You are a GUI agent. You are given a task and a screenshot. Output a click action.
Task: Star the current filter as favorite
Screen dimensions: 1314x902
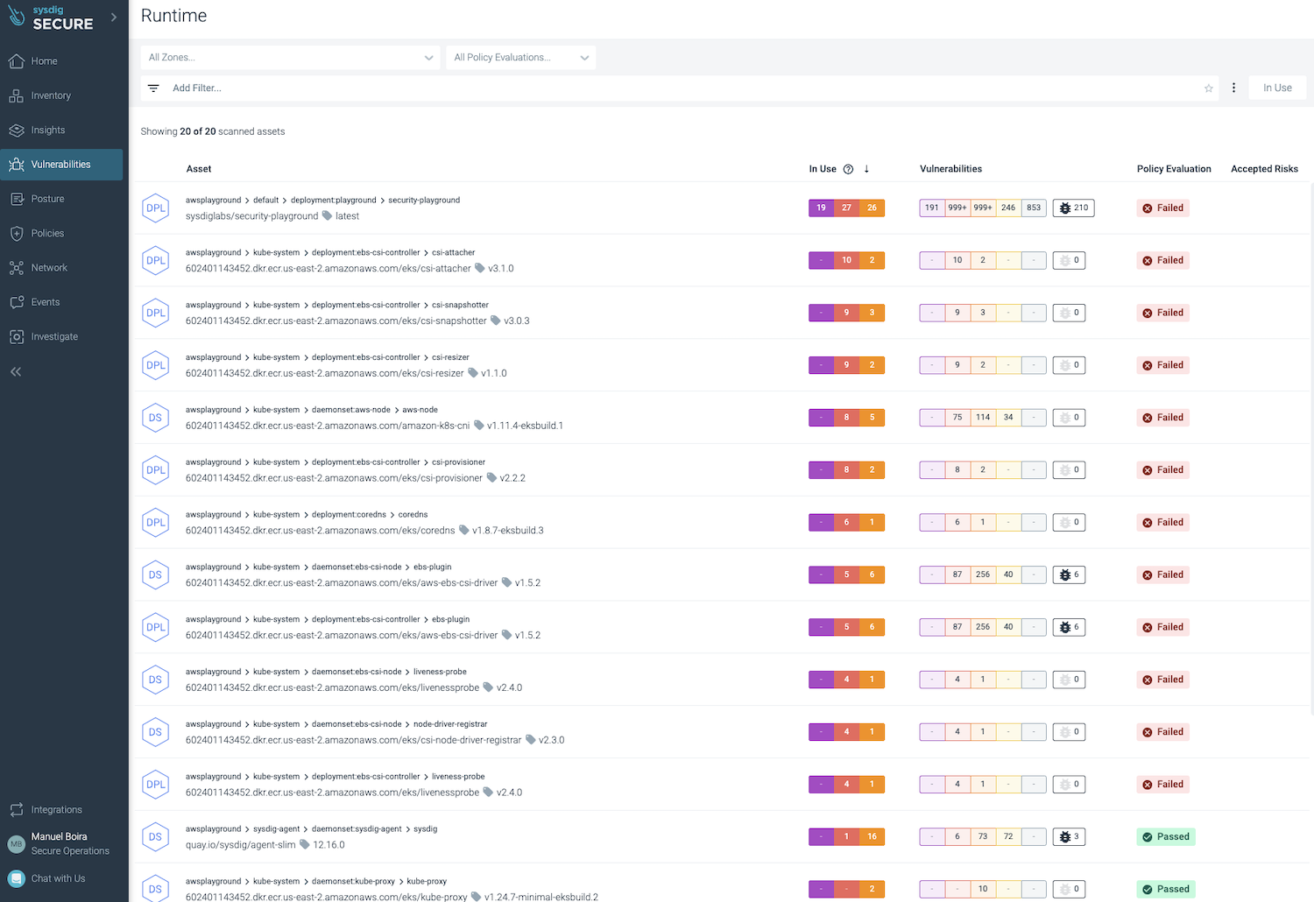coord(1209,88)
